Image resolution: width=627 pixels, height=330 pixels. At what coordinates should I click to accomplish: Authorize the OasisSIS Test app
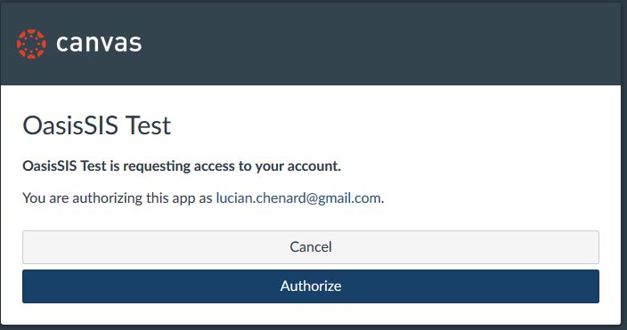[311, 286]
